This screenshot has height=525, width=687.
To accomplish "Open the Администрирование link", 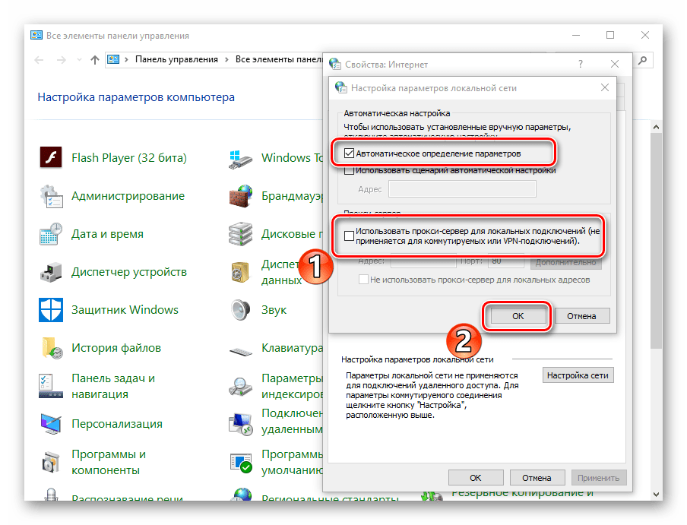I will 128,196.
